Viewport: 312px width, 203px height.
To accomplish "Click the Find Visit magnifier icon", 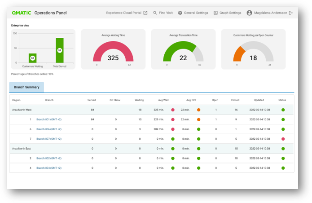I will (155, 13).
